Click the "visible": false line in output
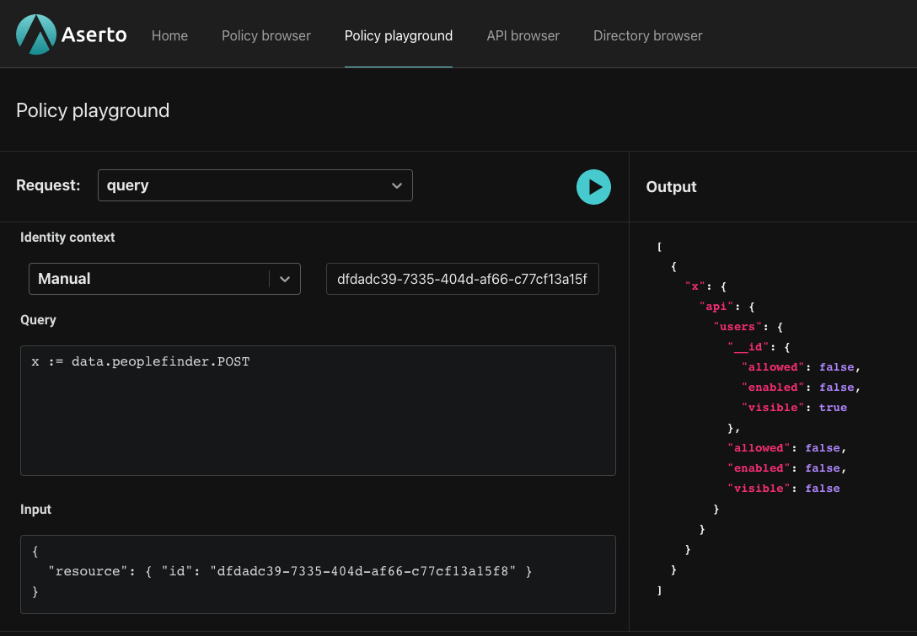The height and width of the screenshot is (636, 917). tap(784, 488)
